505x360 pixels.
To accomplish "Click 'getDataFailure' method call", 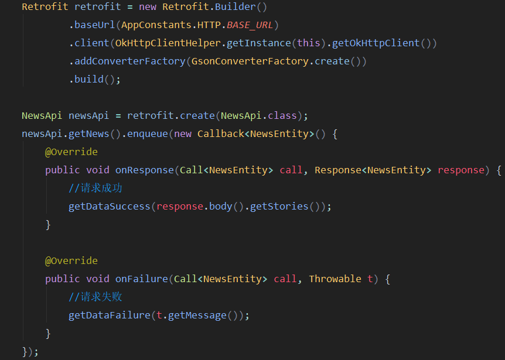I will (x=110, y=315).
